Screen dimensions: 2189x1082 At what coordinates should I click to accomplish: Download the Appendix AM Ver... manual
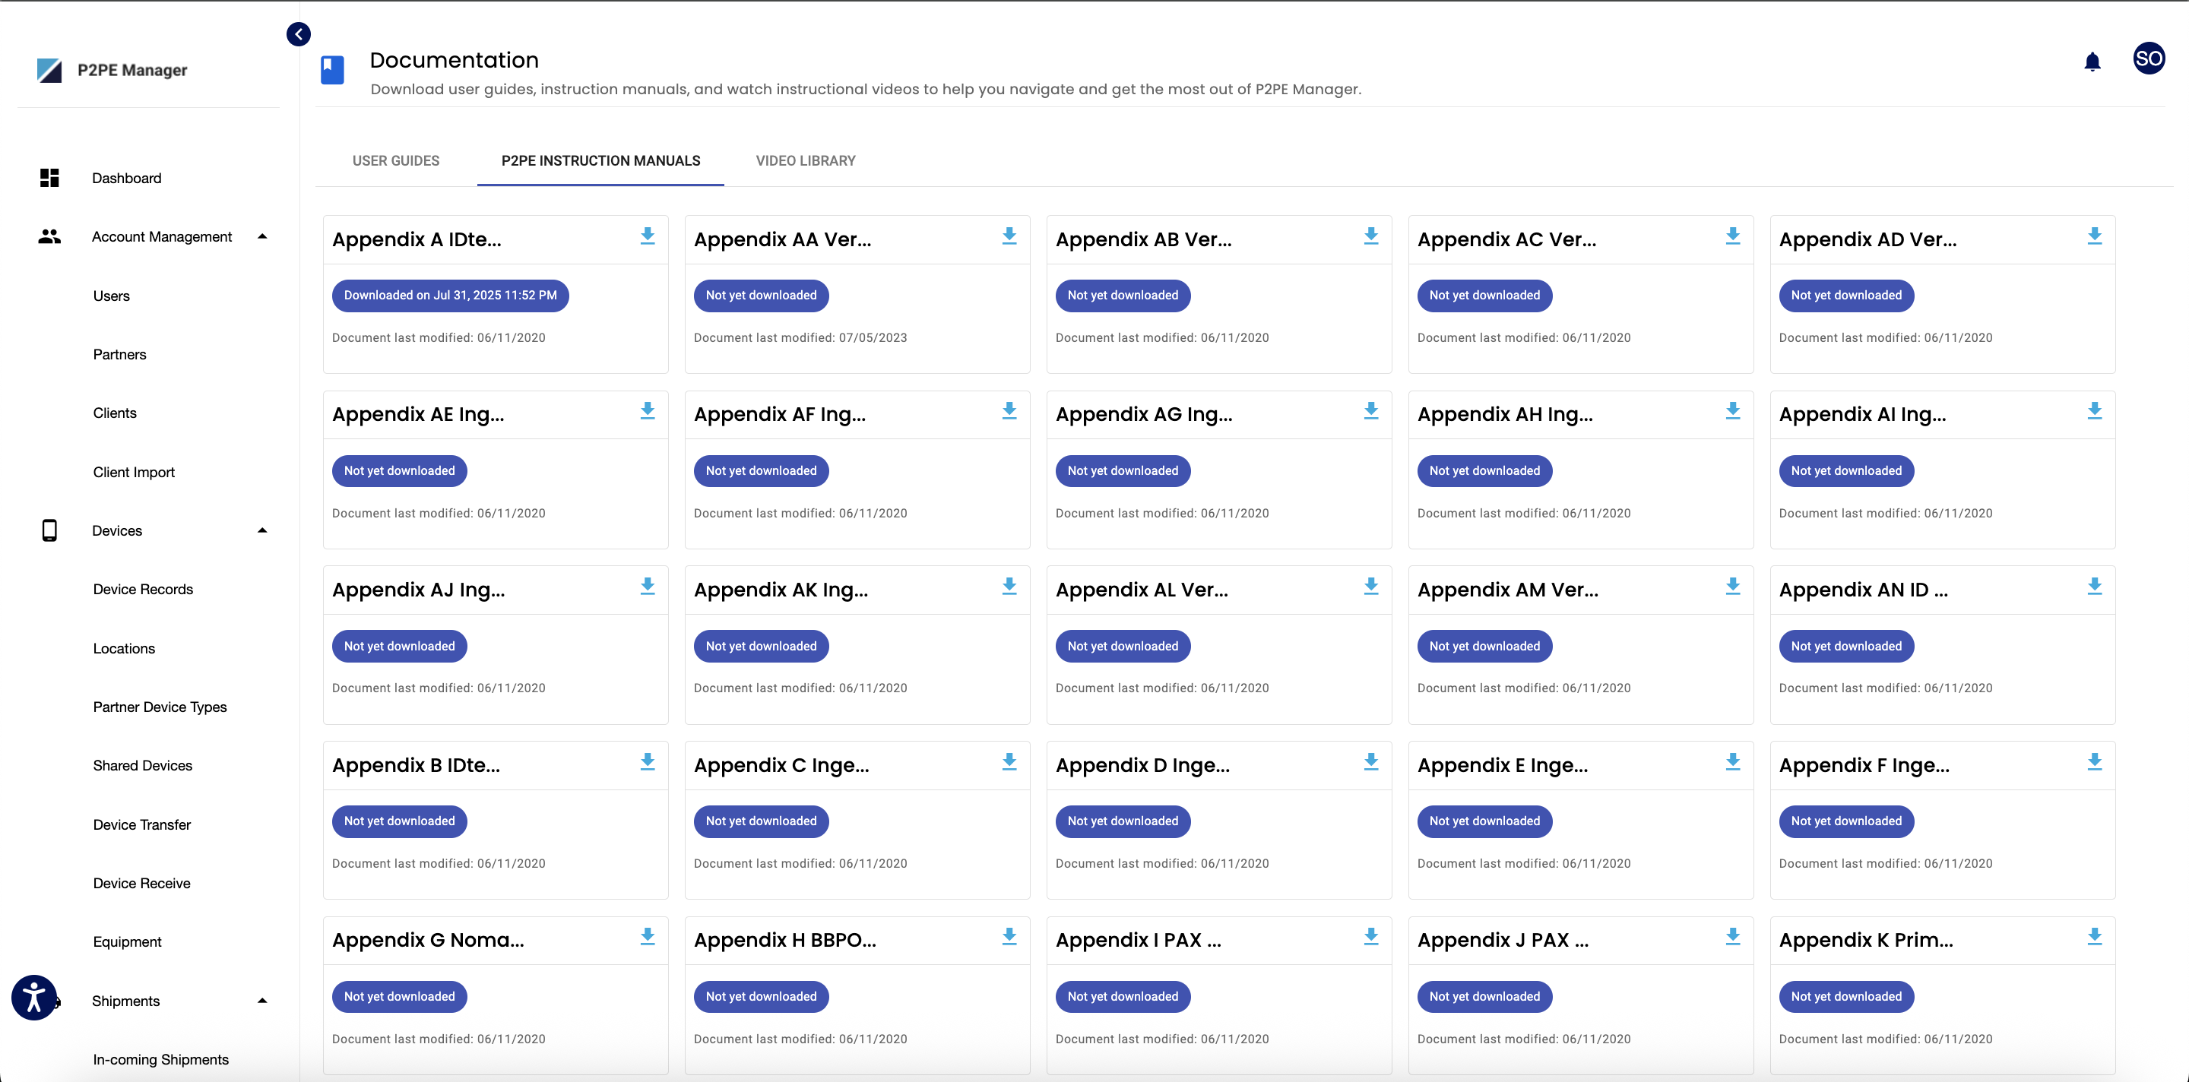coord(1733,586)
